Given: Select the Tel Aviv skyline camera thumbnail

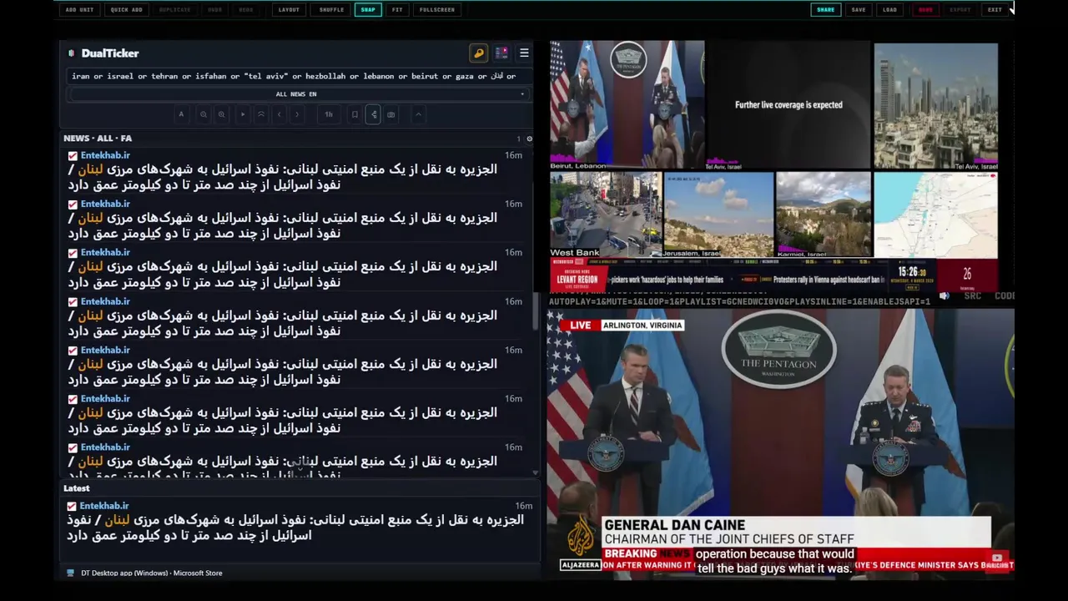Looking at the screenshot, I should click(935, 105).
